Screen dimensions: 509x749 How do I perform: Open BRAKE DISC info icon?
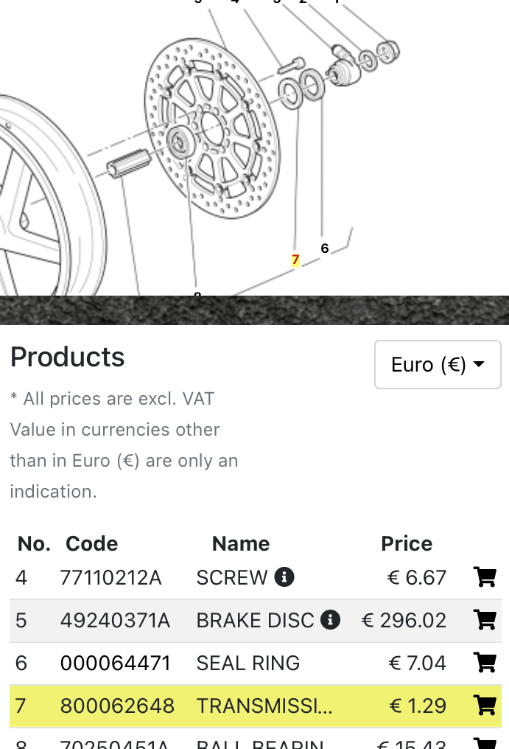tap(331, 620)
